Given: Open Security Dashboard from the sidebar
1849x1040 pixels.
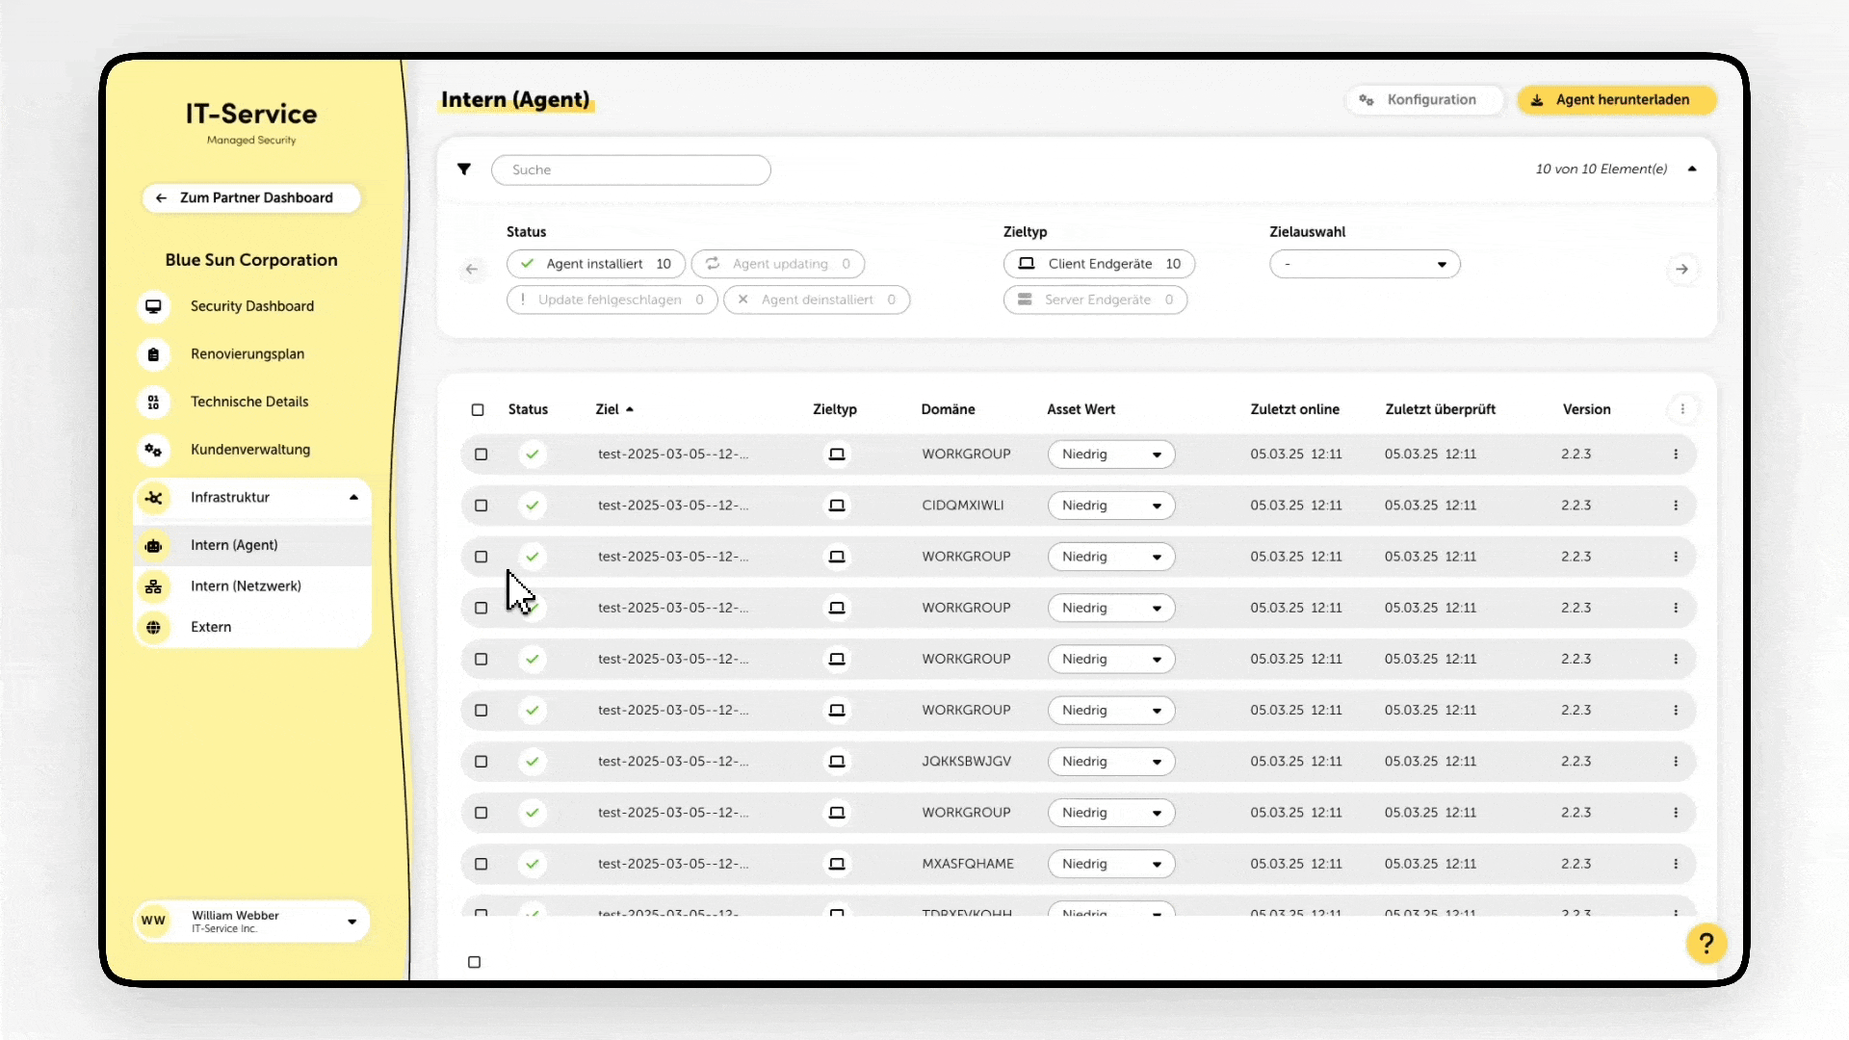Looking at the screenshot, I should coord(251,306).
